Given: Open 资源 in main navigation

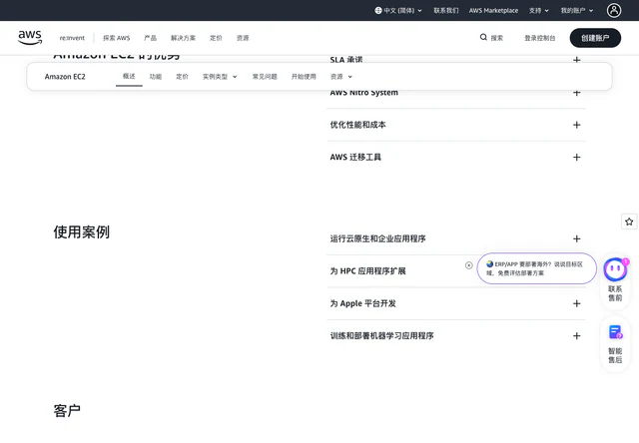Looking at the screenshot, I should pyautogui.click(x=243, y=38).
